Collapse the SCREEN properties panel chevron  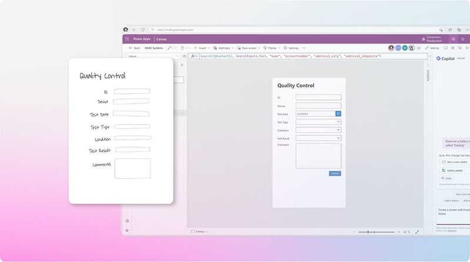point(428,65)
